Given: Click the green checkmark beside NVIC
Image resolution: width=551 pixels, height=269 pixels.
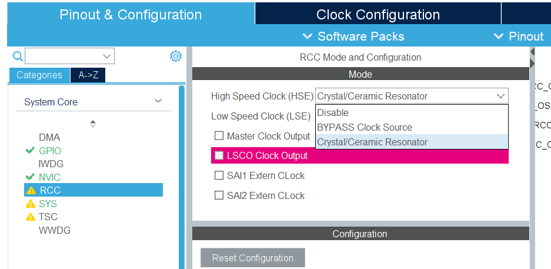Looking at the screenshot, I should (x=31, y=177).
